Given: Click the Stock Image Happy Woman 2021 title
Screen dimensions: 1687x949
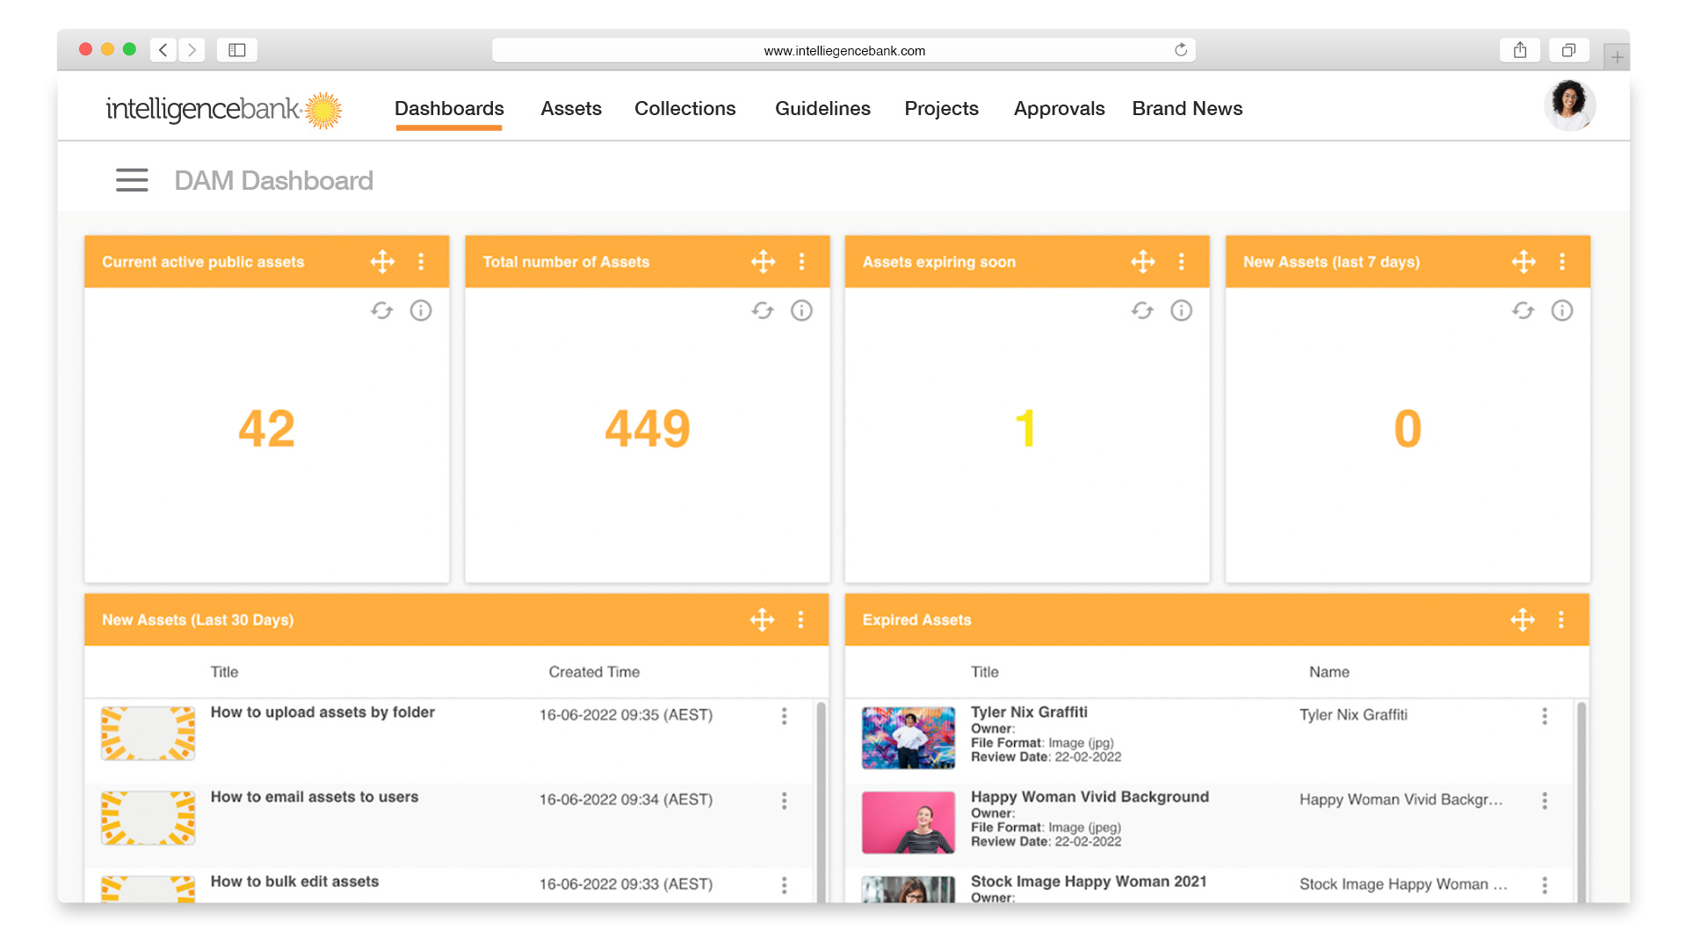Looking at the screenshot, I should click(x=1089, y=880).
